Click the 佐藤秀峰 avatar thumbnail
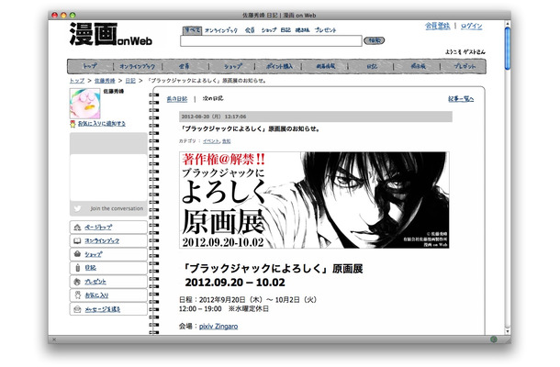 85,104
